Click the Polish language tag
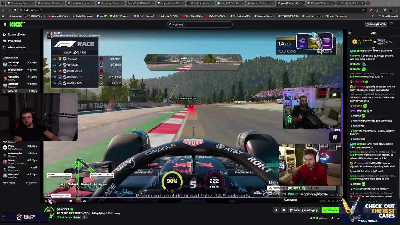The image size is (400, 225). pos(77,217)
